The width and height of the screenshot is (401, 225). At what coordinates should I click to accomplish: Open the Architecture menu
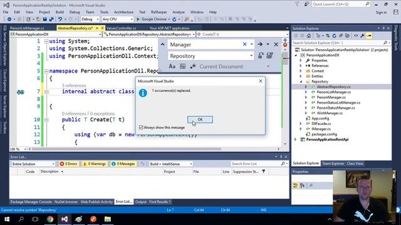tap(123, 12)
